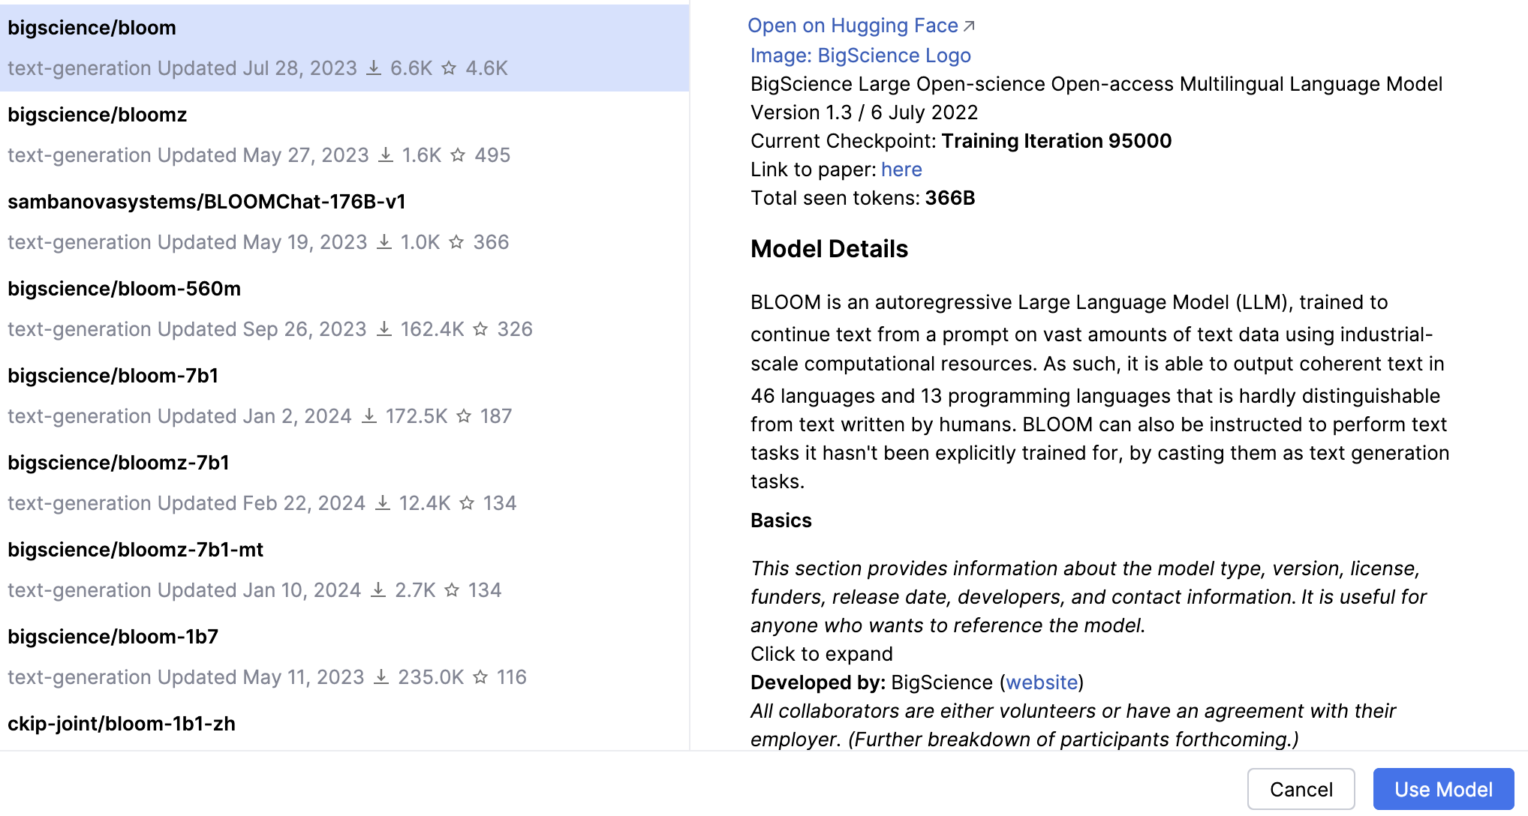Click the star icon on bigscience/bloom
Viewport: 1528px width, 816px height.
click(x=449, y=68)
